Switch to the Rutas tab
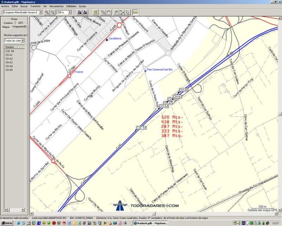 tap(14, 19)
